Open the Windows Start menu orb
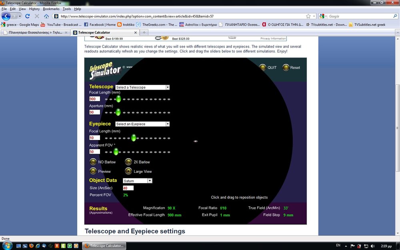 (x=7, y=245)
